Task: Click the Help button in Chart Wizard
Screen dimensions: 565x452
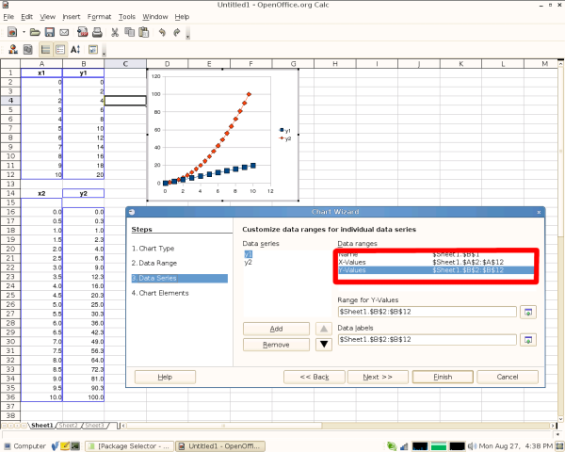Action: [165, 377]
